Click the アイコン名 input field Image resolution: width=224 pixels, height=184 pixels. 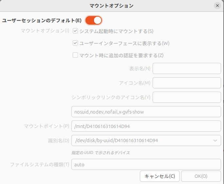click(x=187, y=83)
